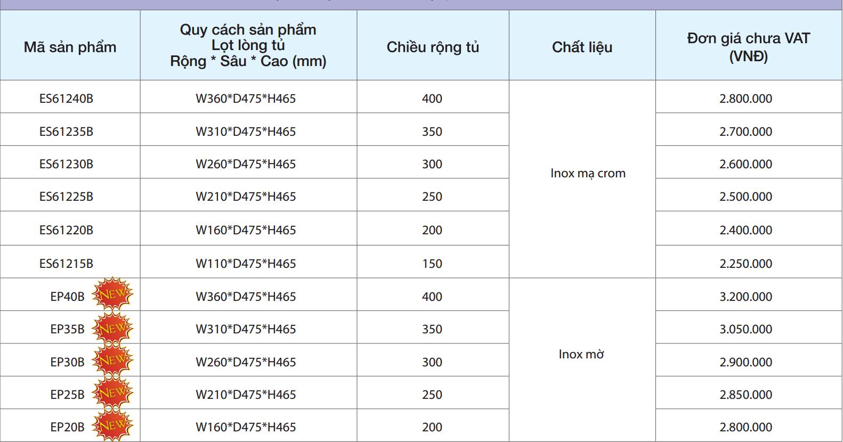Click the NEW badge beside EP35B
Screen dimensions: 843x442
pos(113,328)
